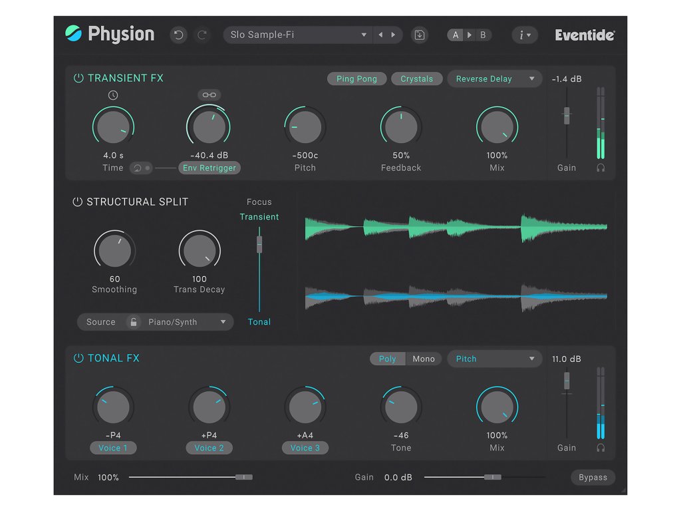Select the B preset slot

click(x=483, y=35)
